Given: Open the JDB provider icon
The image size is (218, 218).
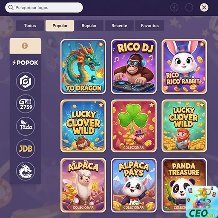Looking at the screenshot, I should click(26, 149).
